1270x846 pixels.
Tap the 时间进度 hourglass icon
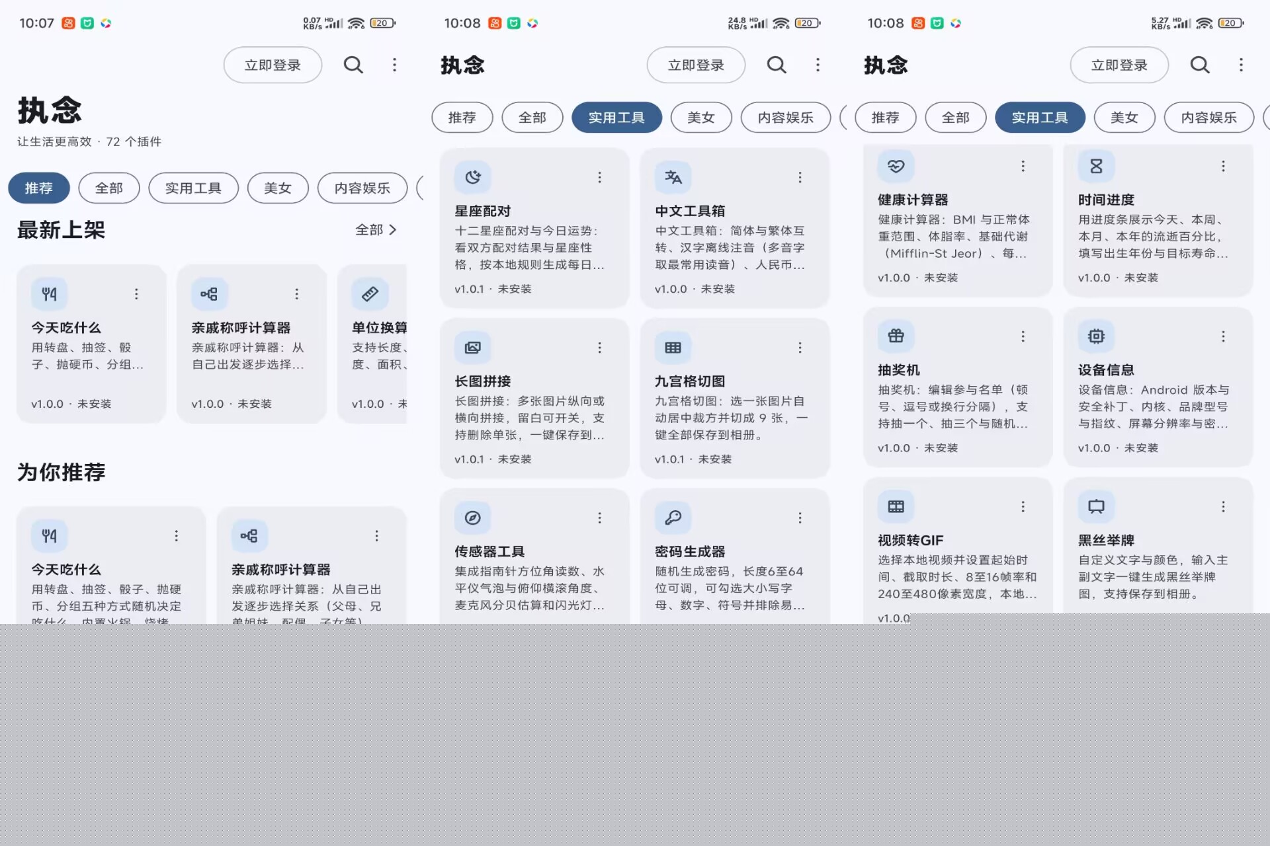(x=1096, y=166)
